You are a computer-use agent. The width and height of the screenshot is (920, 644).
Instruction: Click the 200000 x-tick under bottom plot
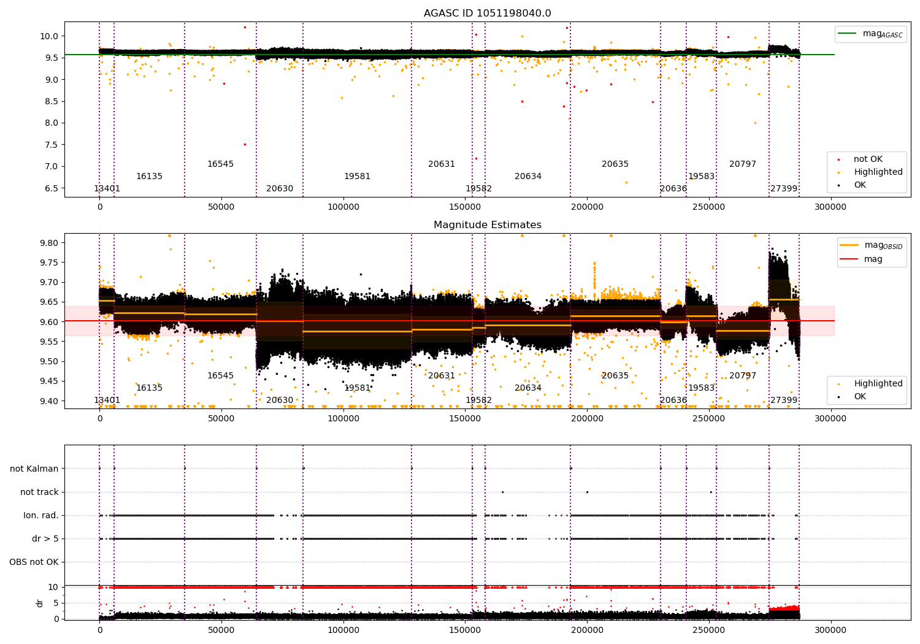(x=587, y=630)
